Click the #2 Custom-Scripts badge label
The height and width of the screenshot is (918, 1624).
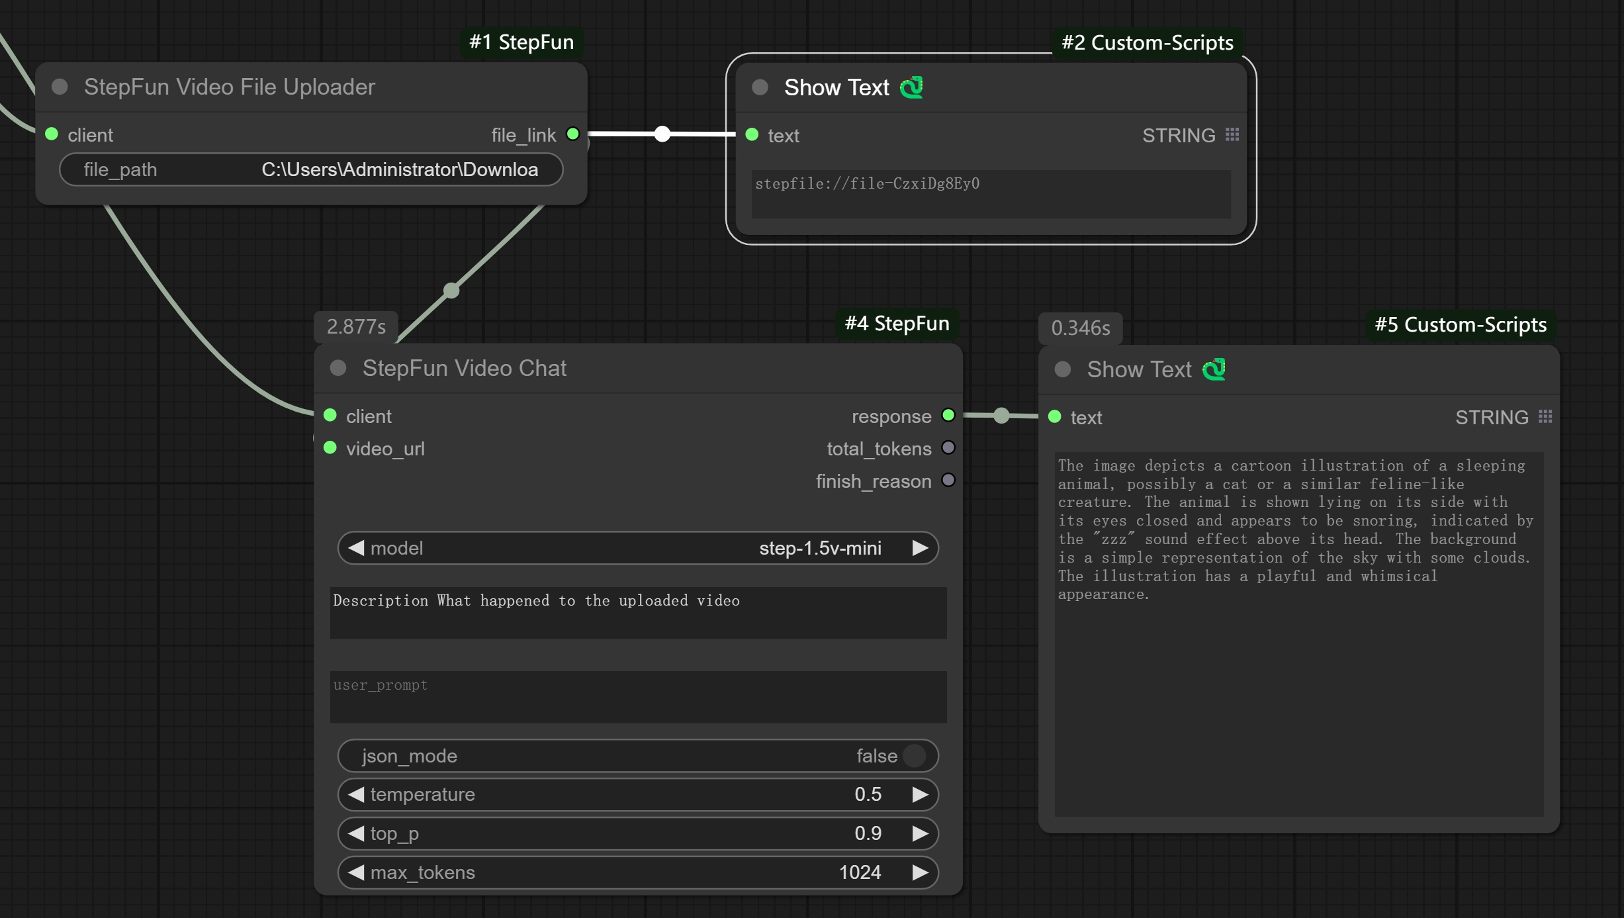click(1147, 43)
